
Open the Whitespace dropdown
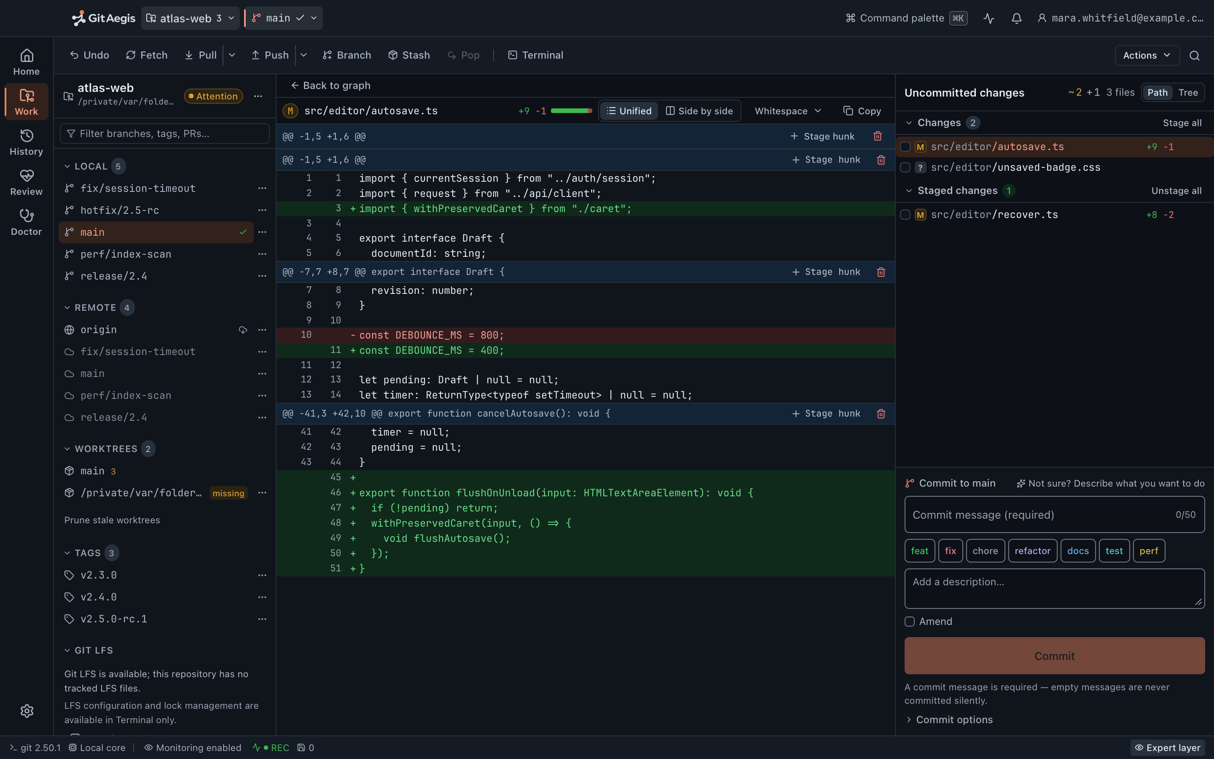click(787, 111)
